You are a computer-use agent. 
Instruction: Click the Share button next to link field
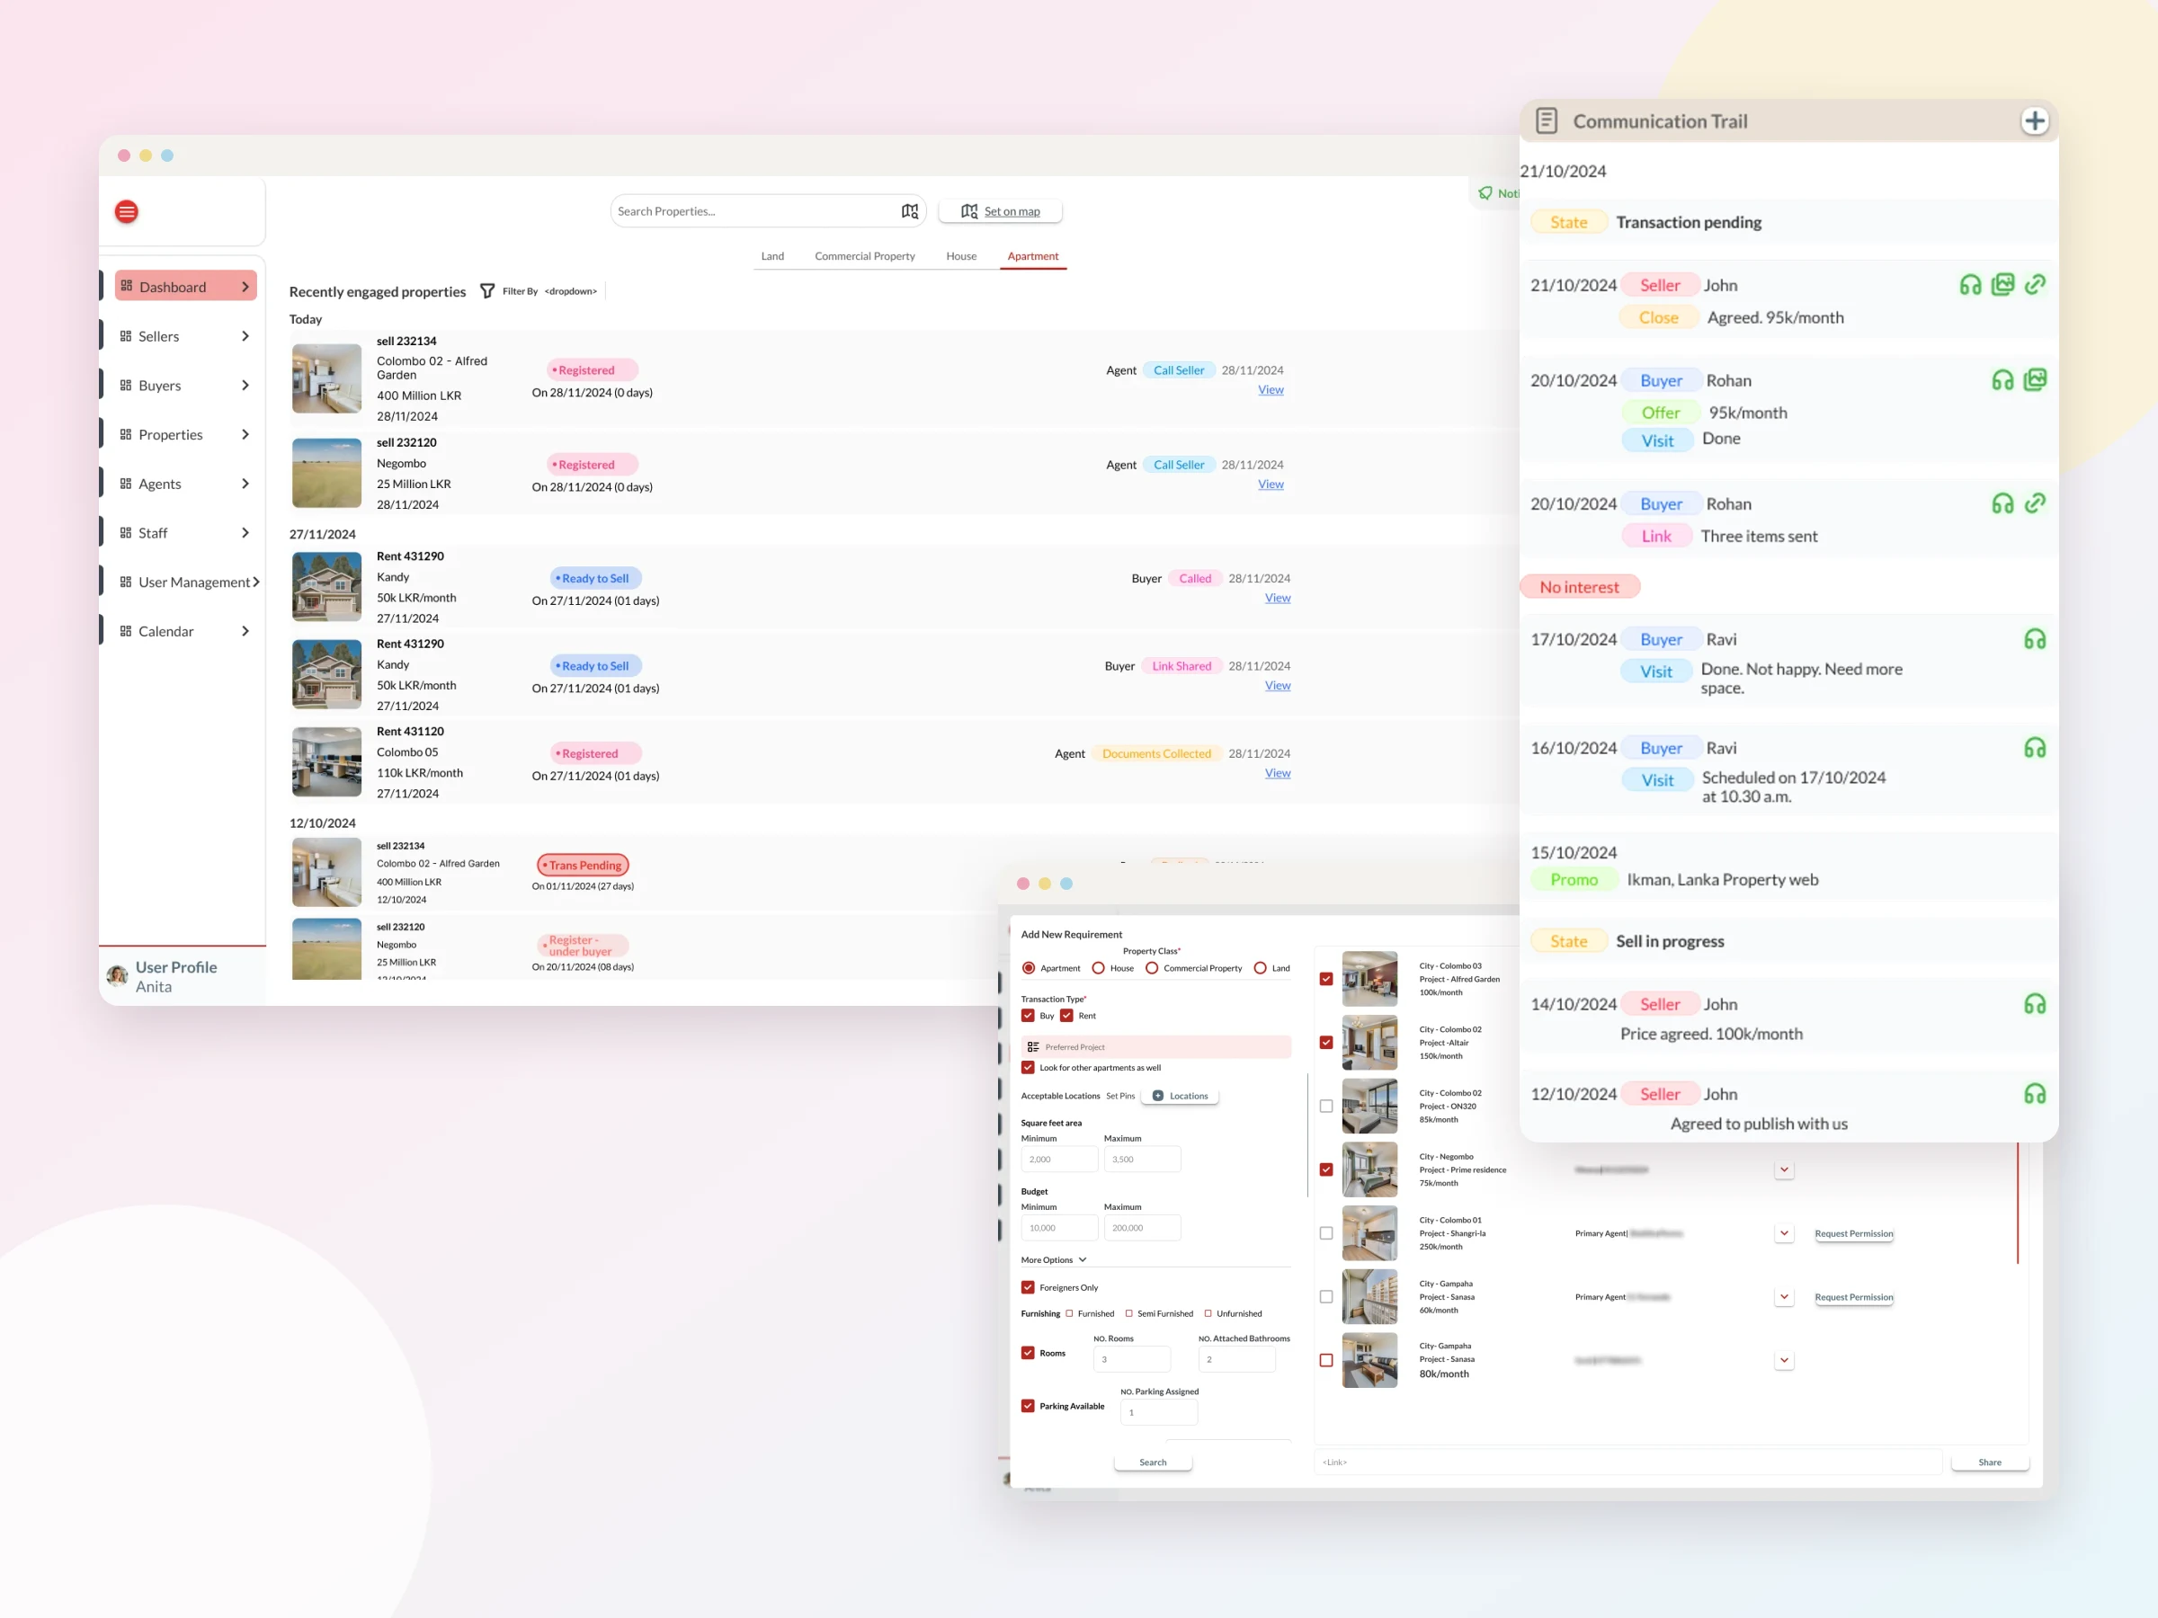(x=1990, y=1462)
